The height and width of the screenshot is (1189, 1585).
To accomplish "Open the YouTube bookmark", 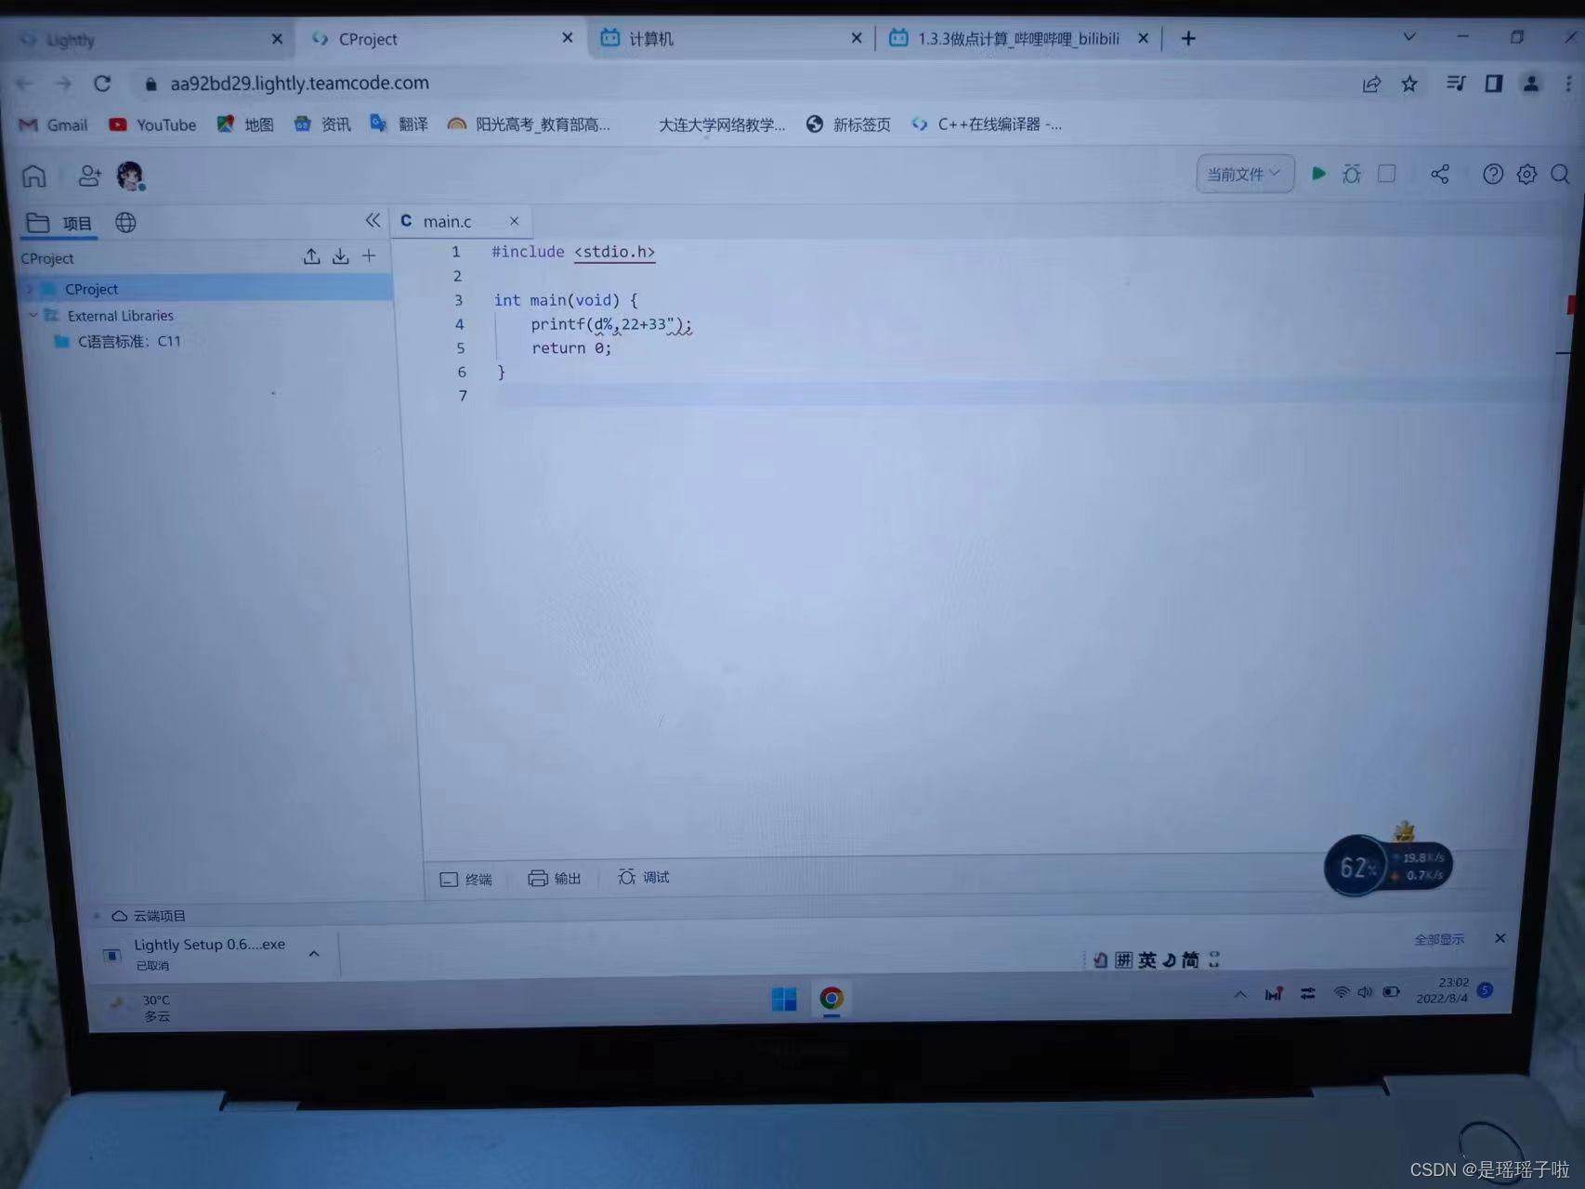I will tap(152, 124).
